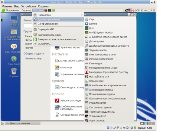This screenshot has height=136, width=173.
Task: Start Новый сеанс во встроенном окне
Action: (x=109, y=85)
